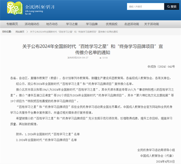
Task: Click the search magnifier icon
Action: 168,6
